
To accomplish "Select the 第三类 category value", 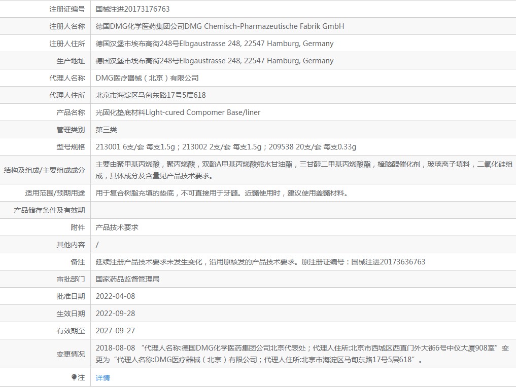I will [x=106, y=130].
